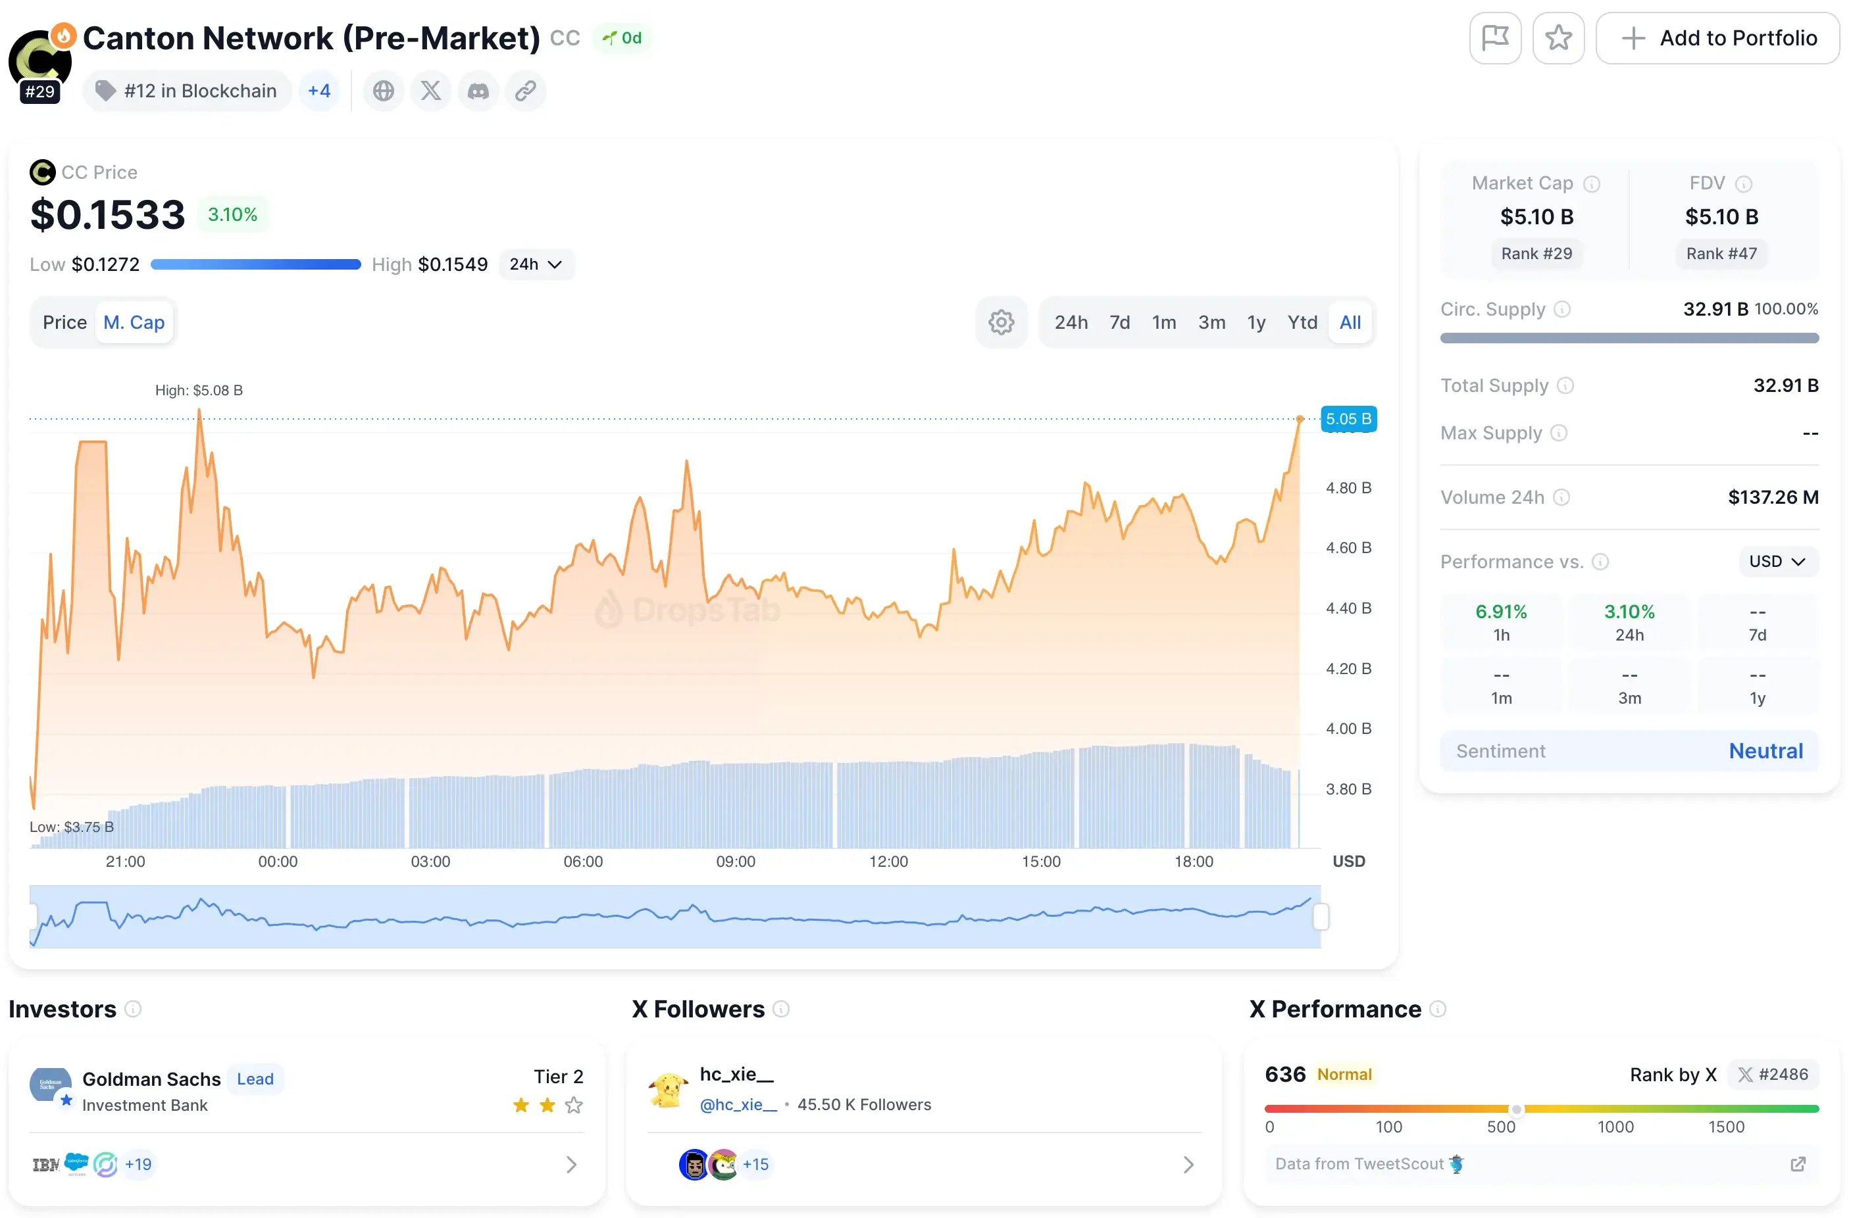This screenshot has height=1218, width=1853.
Task: Switch to the All chart tab
Action: (1349, 322)
